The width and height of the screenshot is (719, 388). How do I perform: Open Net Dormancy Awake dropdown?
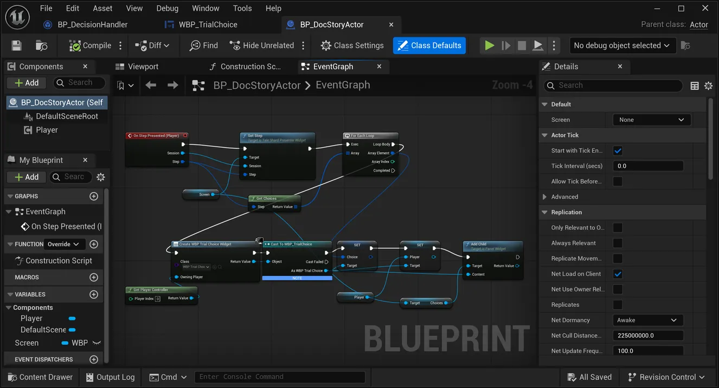coord(648,320)
